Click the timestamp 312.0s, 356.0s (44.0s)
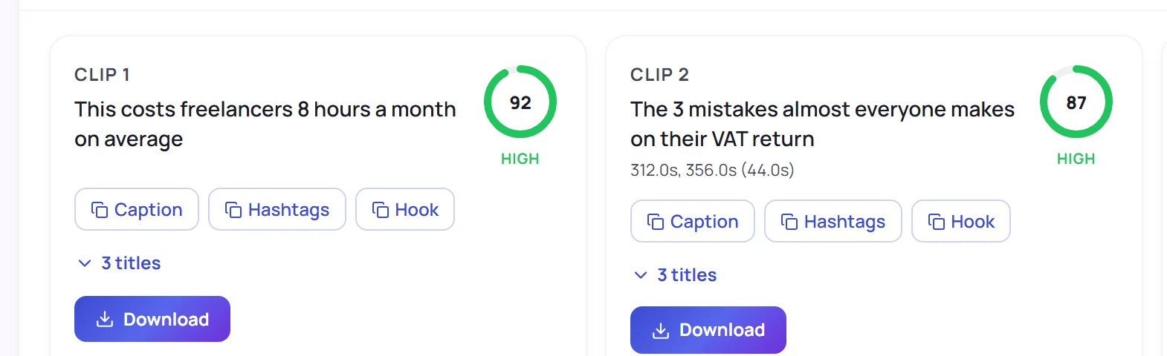The image size is (1167, 356). tap(712, 170)
